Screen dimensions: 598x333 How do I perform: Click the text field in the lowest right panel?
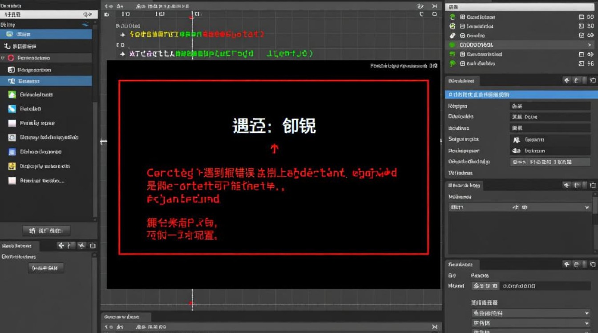tap(546, 286)
